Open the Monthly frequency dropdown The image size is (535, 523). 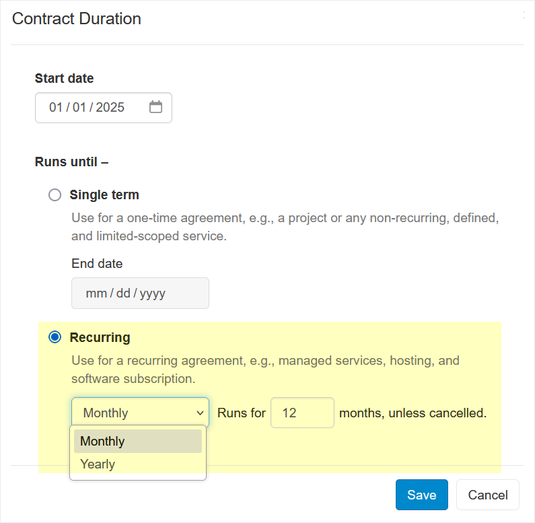pyautogui.click(x=140, y=413)
